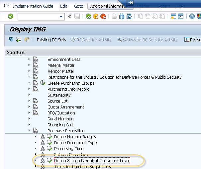Click into the transaction command field
The width and height of the screenshot is (201, 169).
tap(38, 16)
